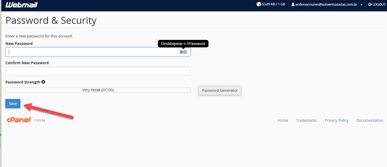The width and height of the screenshot is (387, 167).
Task: Click the user silhouette icon beside email
Action: point(293,5)
